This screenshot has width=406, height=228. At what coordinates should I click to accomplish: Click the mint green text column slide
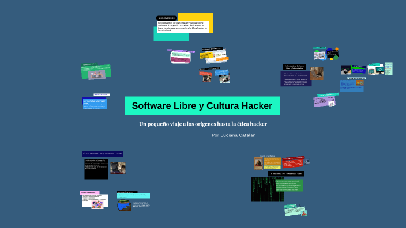click(388, 69)
